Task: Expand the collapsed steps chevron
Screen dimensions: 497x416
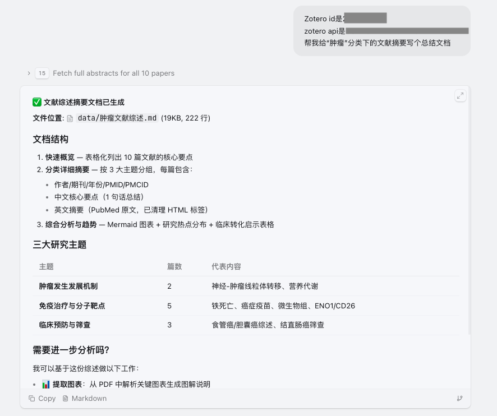Action: click(29, 73)
